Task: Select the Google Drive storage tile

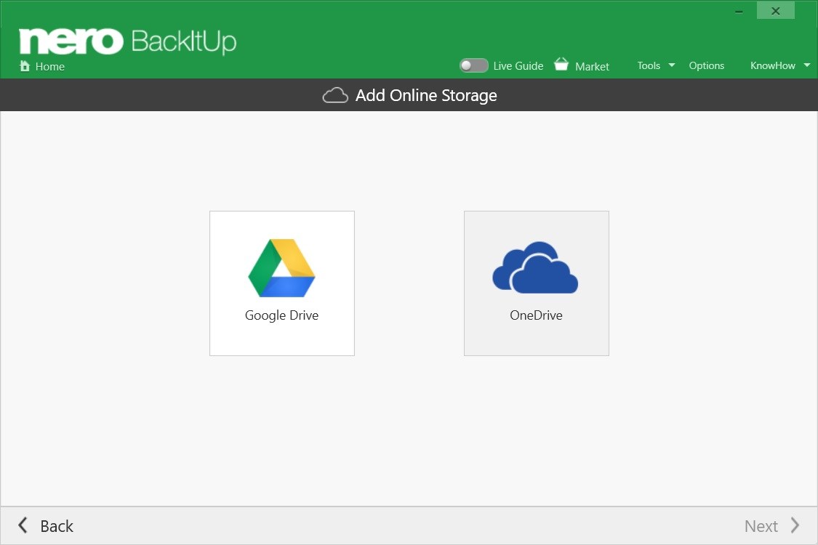Action: click(x=281, y=283)
